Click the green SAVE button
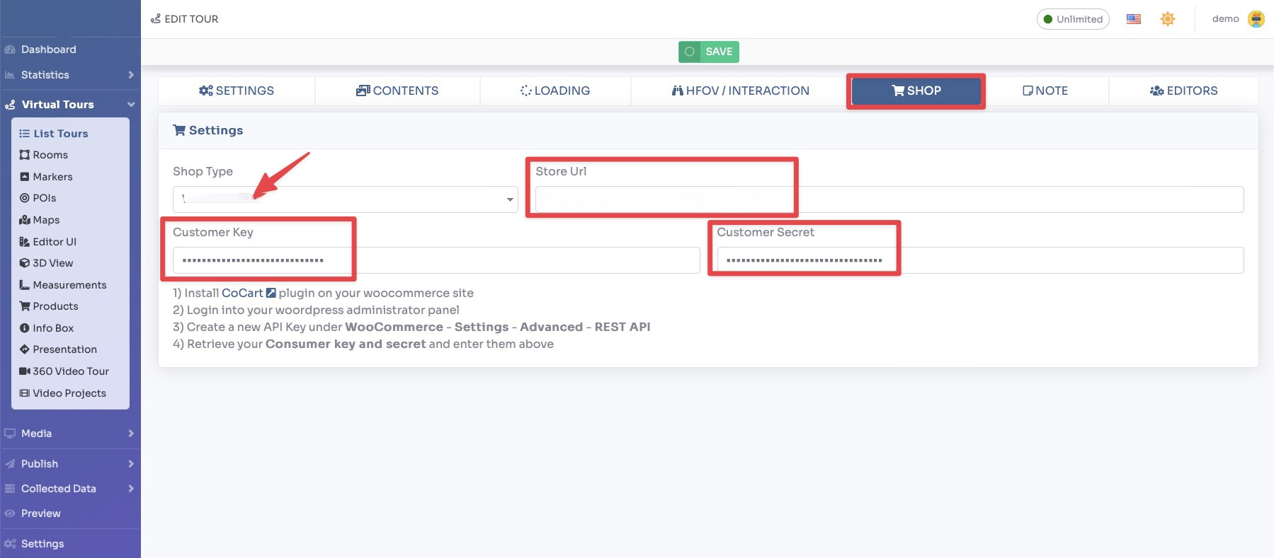Image resolution: width=1274 pixels, height=558 pixels. coord(709,52)
